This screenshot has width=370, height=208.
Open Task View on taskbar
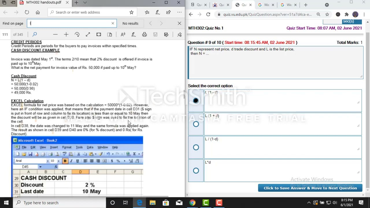click(125, 203)
